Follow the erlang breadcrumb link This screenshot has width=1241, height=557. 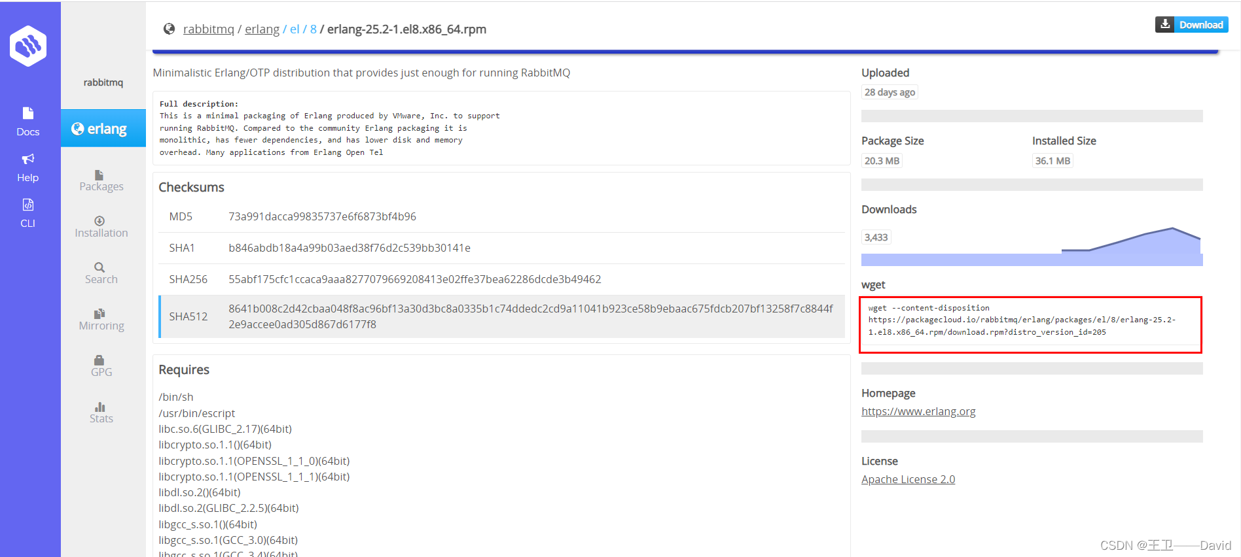click(262, 29)
